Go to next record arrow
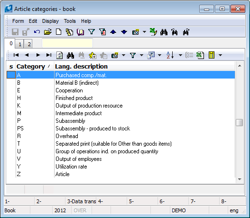Viewport: 250px width, 218px height. pos(38,55)
